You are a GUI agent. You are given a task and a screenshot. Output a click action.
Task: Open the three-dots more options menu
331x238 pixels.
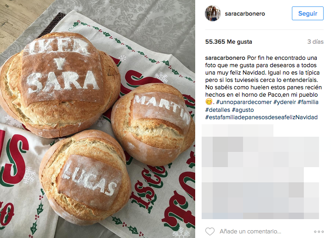(x=319, y=232)
